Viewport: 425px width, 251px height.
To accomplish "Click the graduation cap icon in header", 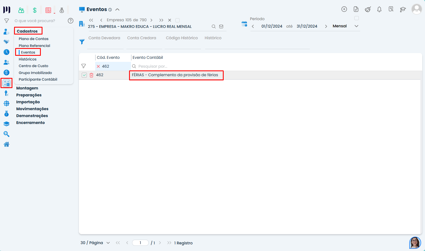I will point(403,9).
